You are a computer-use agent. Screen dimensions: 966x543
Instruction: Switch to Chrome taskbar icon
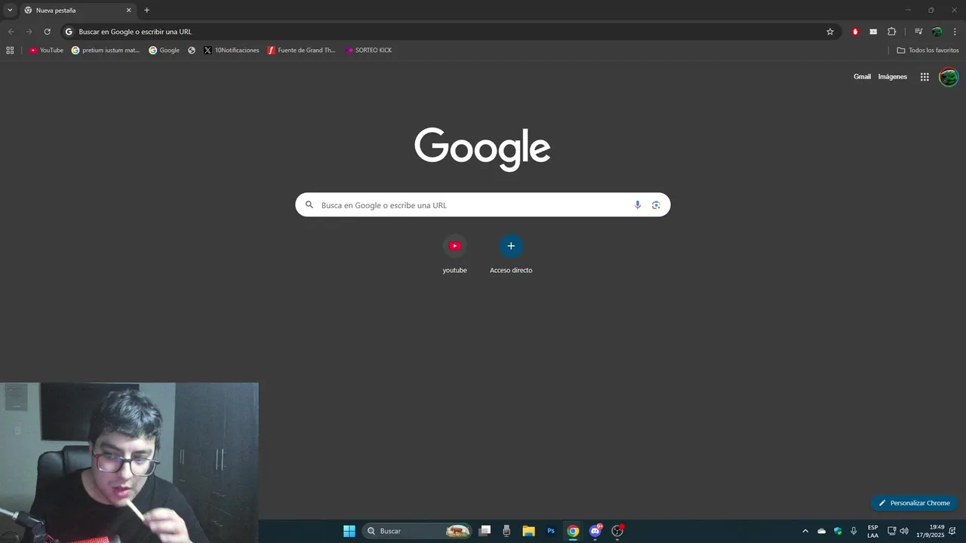(573, 531)
